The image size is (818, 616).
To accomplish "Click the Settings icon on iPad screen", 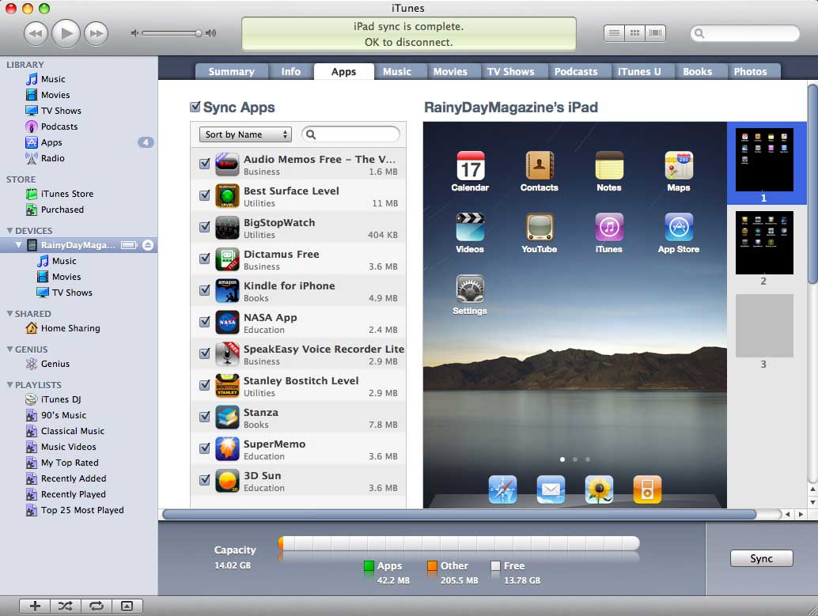I will [x=470, y=289].
